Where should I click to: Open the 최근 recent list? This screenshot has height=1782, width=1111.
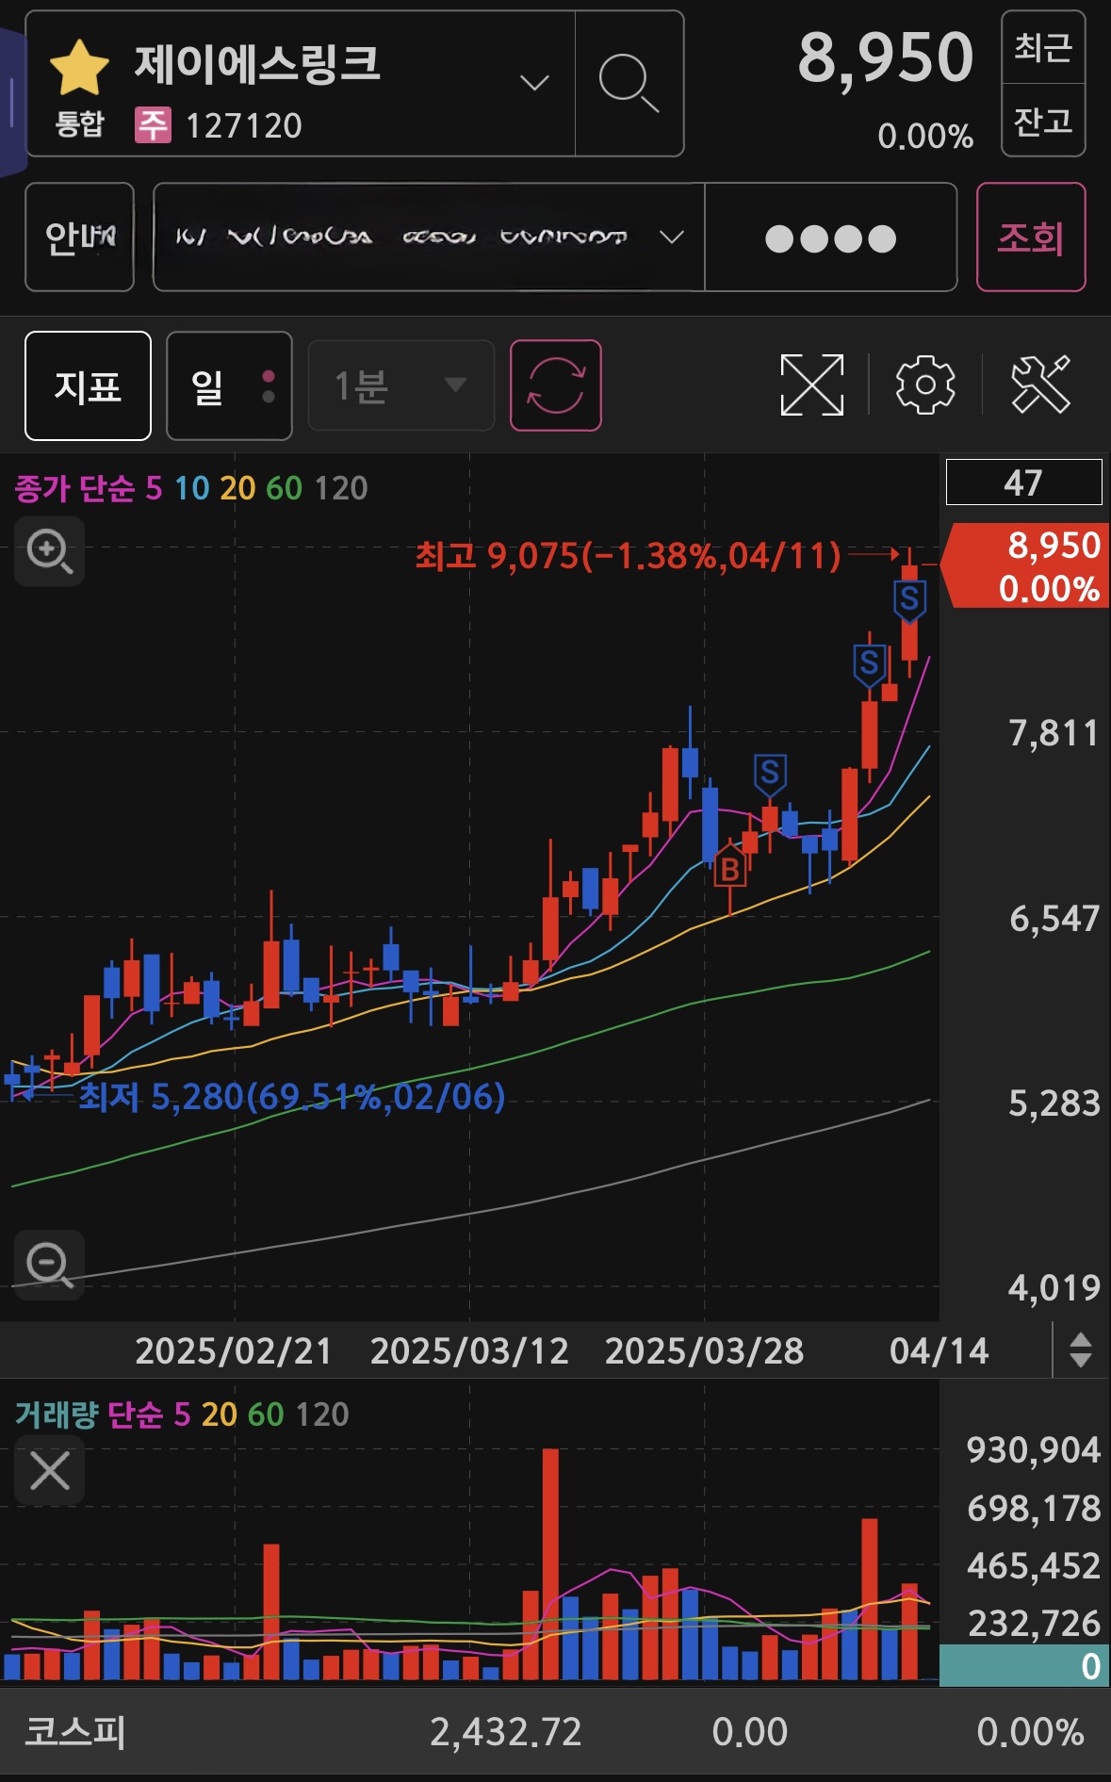1043,47
